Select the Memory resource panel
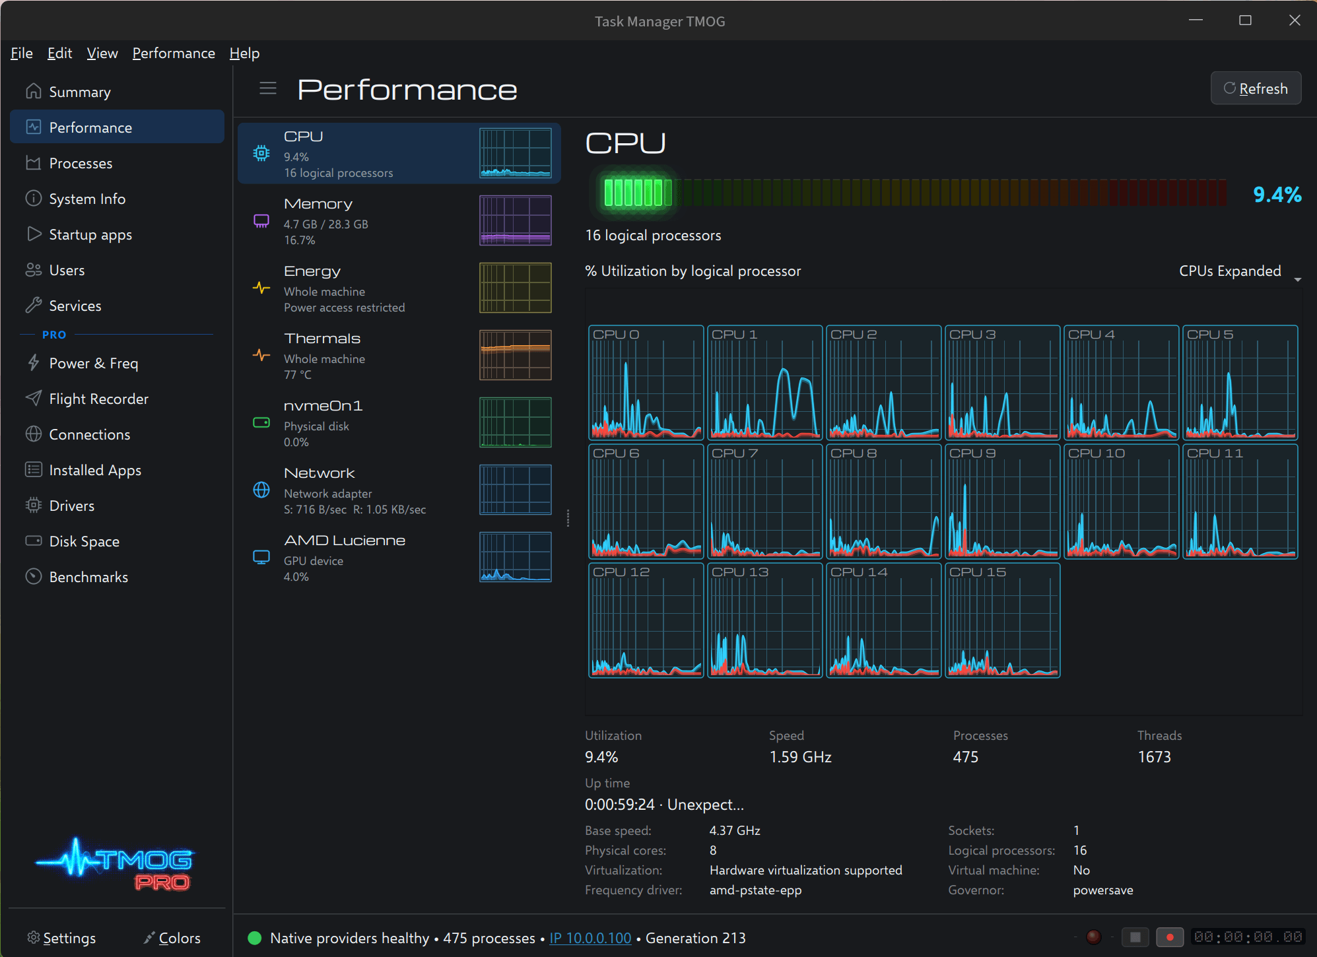Image resolution: width=1317 pixels, height=957 pixels. tap(399, 221)
